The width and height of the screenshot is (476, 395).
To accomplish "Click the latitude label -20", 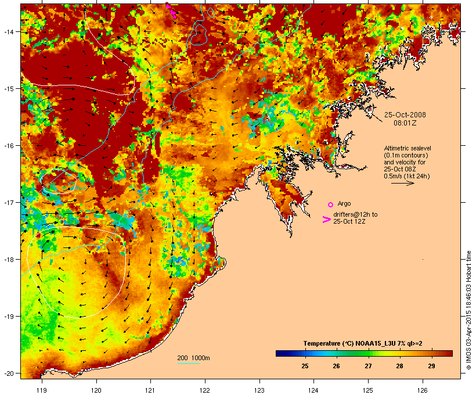I will point(8,373).
